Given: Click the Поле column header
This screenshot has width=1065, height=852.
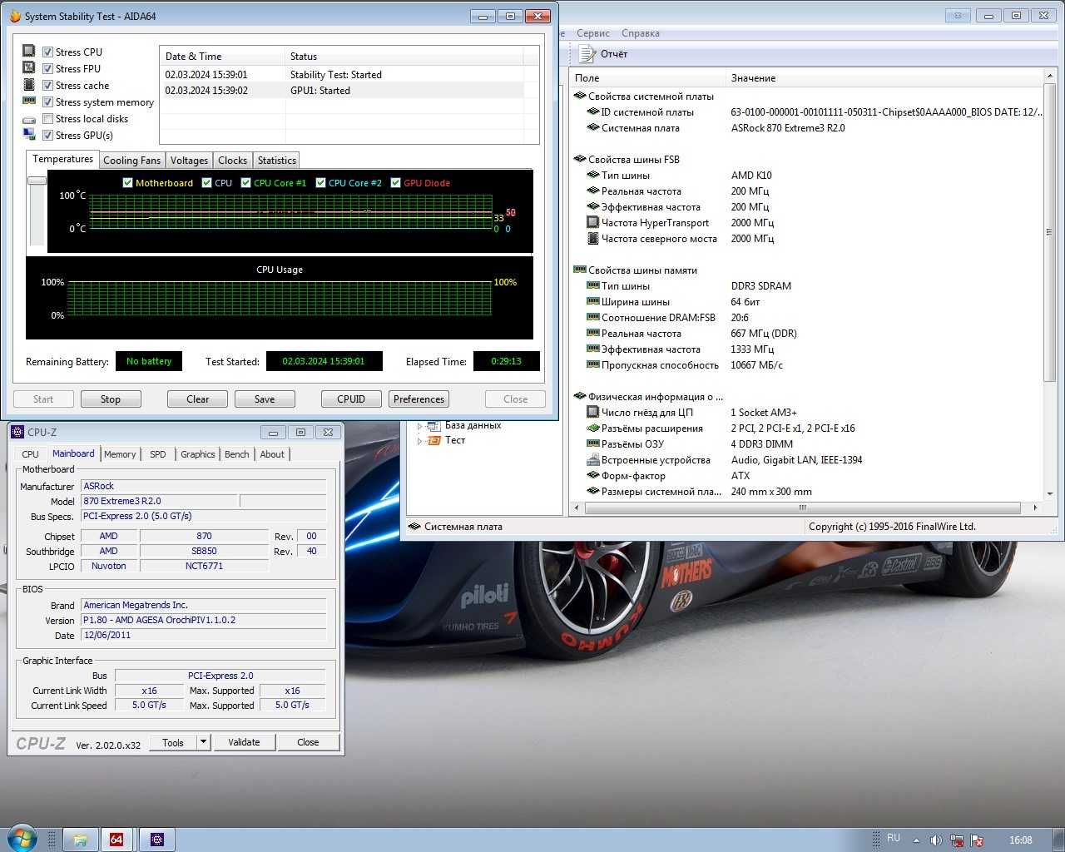Looking at the screenshot, I should coord(587,78).
